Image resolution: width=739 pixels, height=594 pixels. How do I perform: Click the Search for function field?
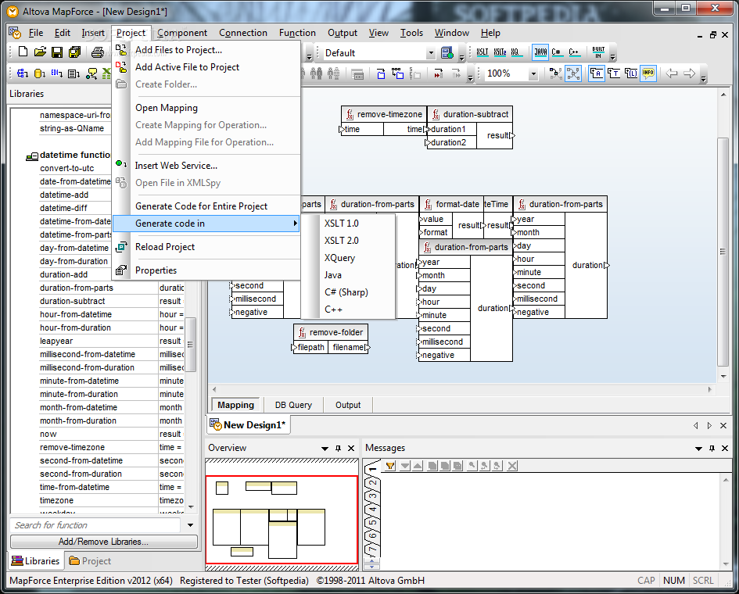[95, 525]
